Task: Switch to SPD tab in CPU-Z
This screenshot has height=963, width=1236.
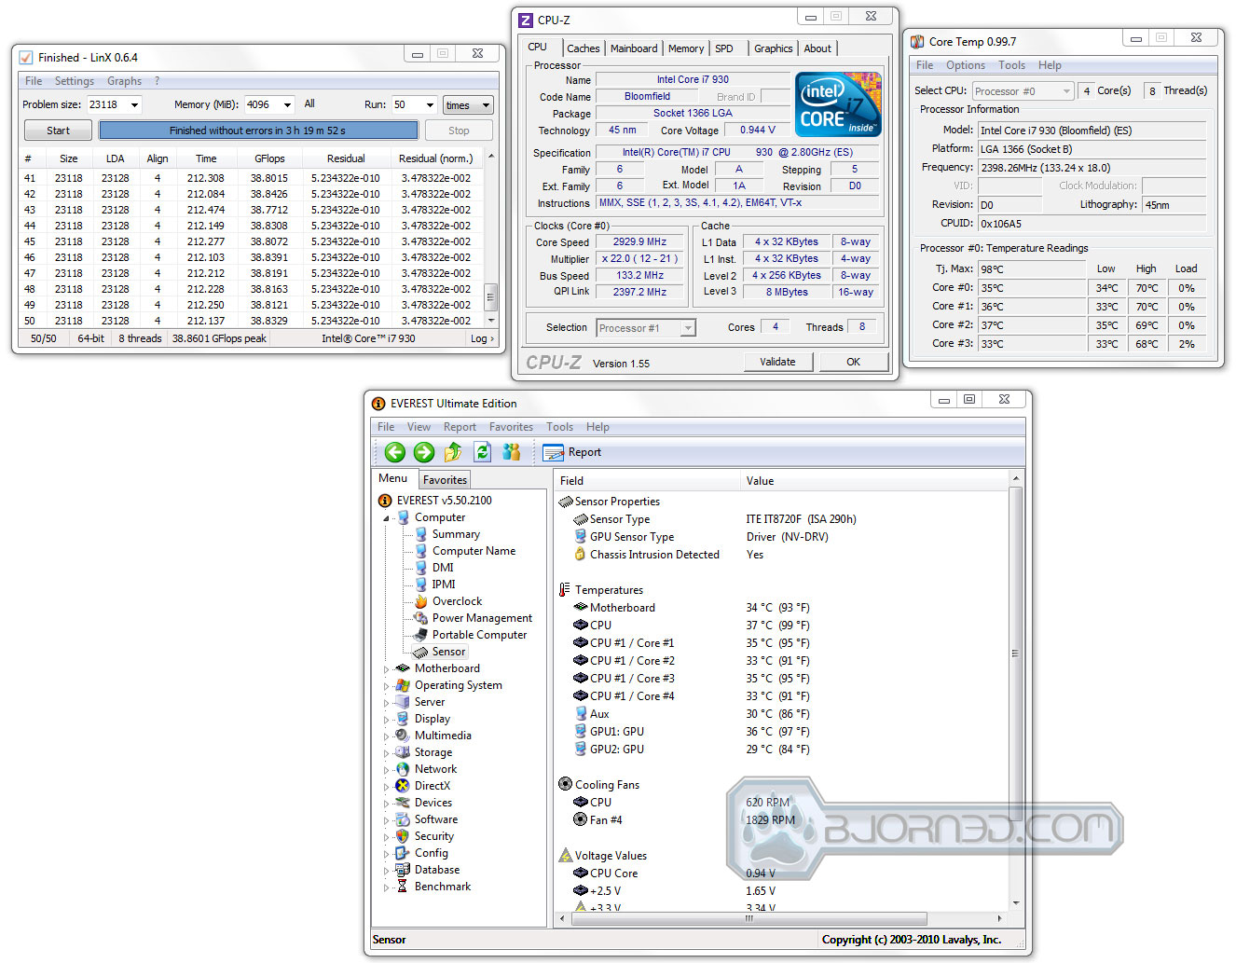Action: pyautogui.click(x=724, y=48)
